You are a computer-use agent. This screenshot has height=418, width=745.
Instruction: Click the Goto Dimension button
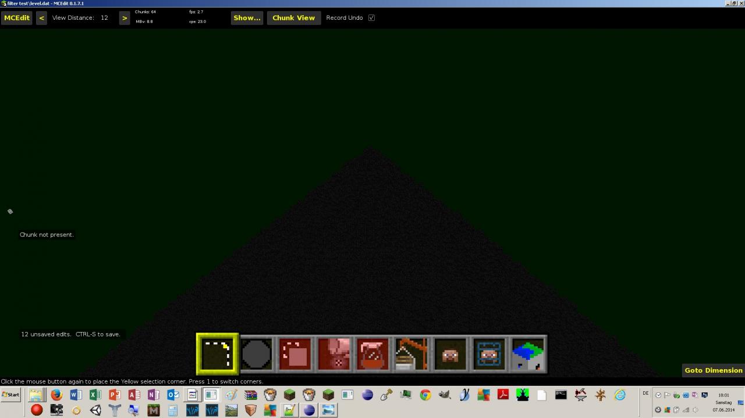(x=712, y=370)
